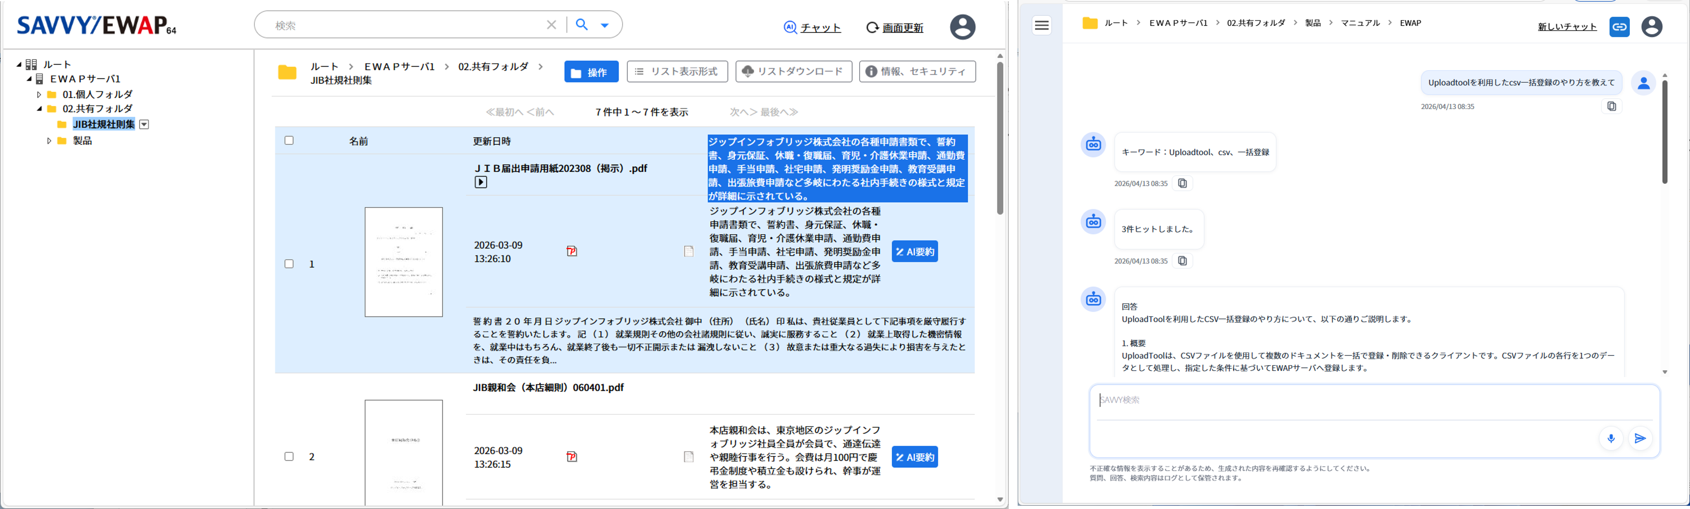Go to マニュアル in chat breadcrumb

point(1360,23)
